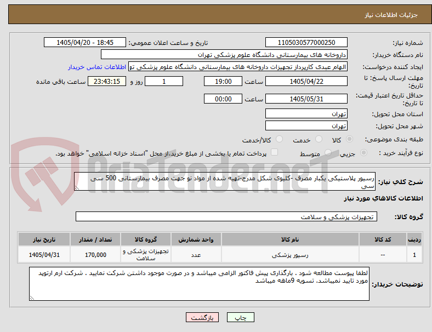Click the کد کالا column header
This screenshot has height=332, width=432.
pyautogui.click(x=383, y=239)
